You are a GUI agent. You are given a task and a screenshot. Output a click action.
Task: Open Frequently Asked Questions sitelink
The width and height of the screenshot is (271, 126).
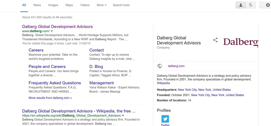point(55,83)
